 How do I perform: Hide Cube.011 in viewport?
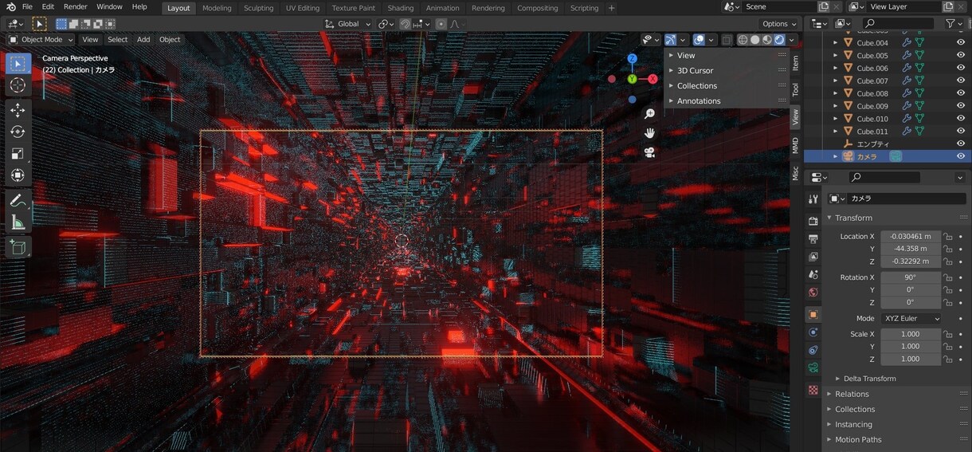point(961,132)
